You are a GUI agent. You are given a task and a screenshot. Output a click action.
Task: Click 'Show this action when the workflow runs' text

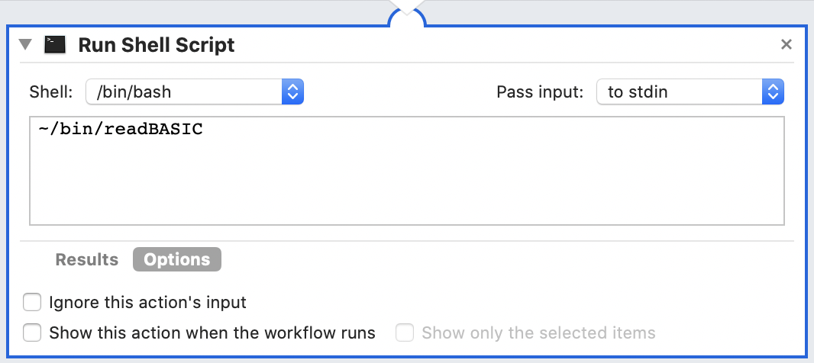click(x=212, y=333)
